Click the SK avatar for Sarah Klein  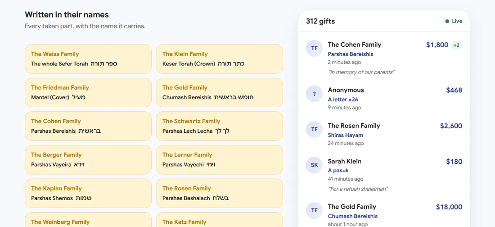314,165
